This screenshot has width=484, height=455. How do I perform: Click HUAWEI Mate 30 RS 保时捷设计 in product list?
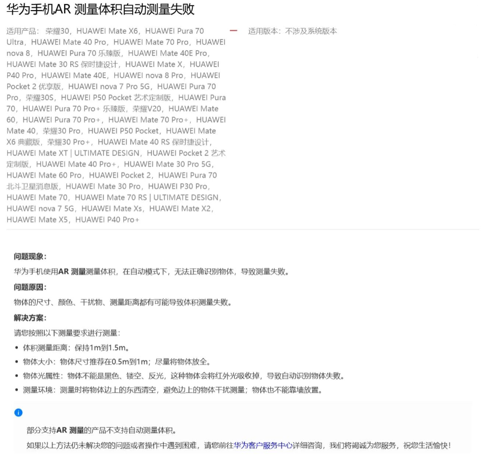pos(62,64)
